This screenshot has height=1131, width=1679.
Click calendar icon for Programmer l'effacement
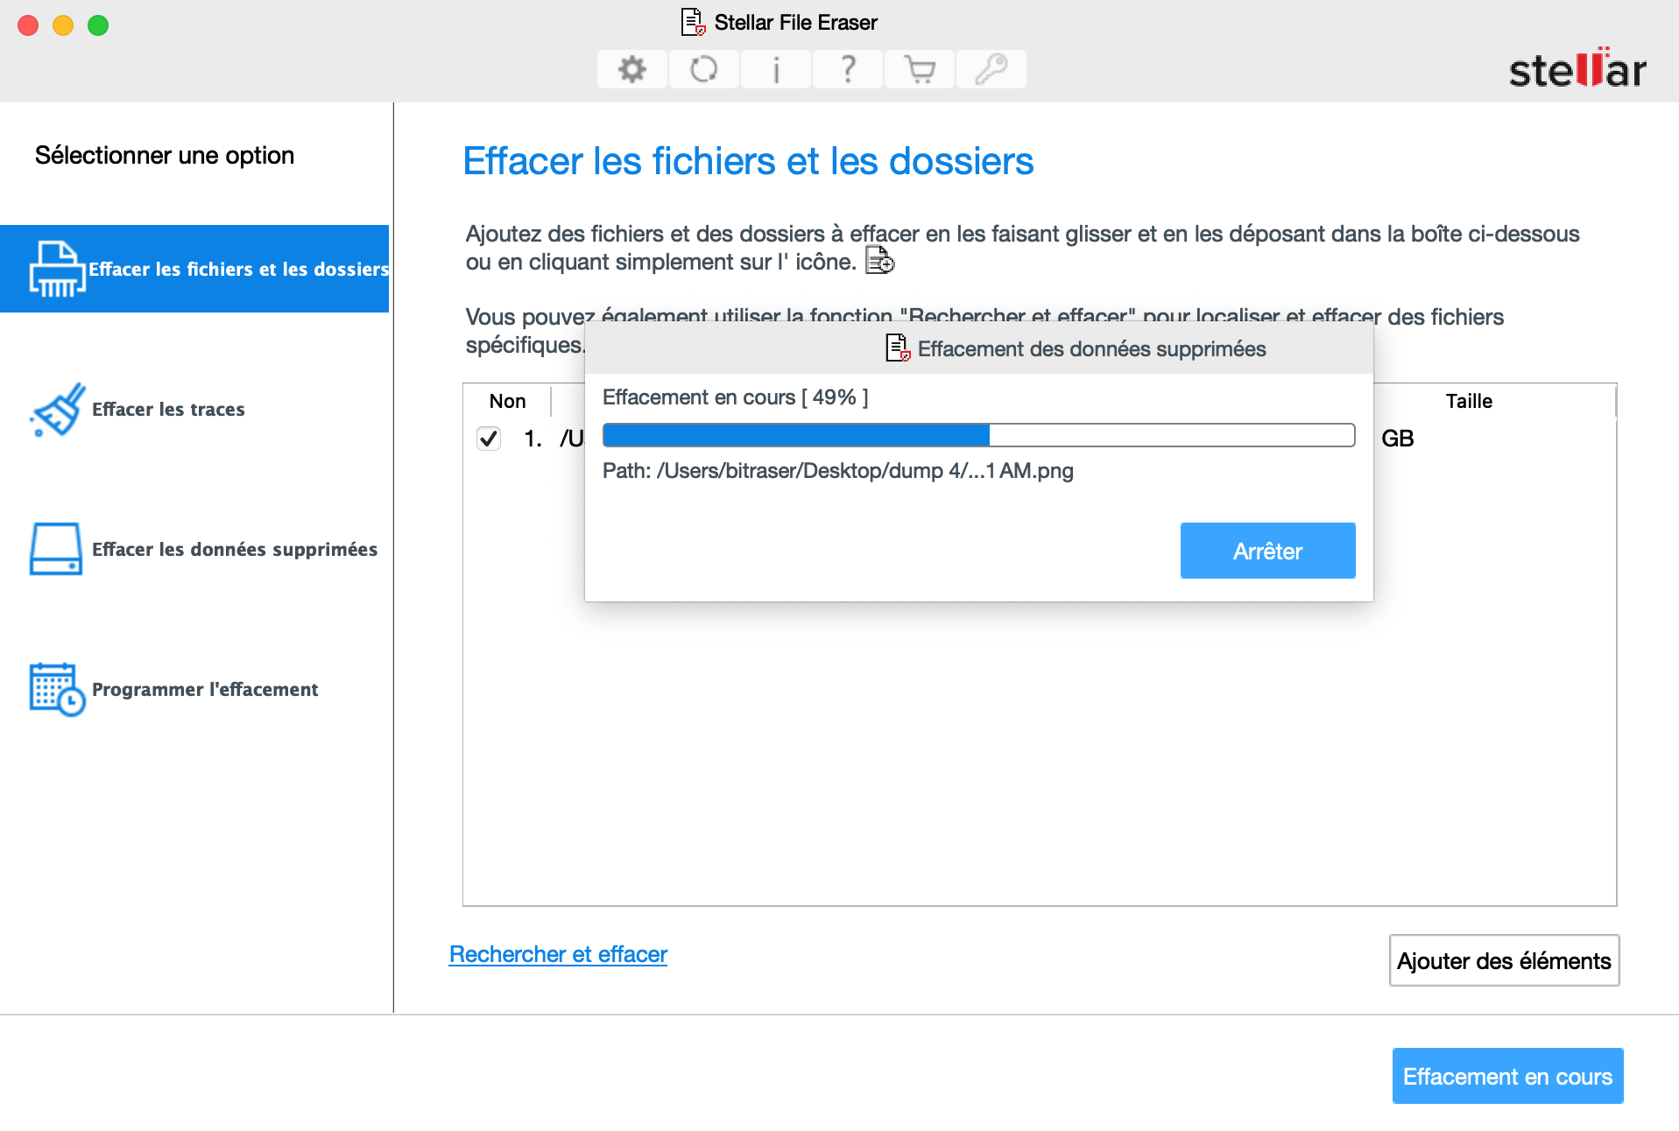click(x=57, y=689)
